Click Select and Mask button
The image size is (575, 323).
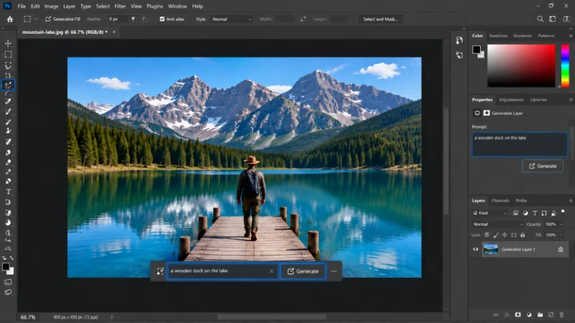tap(380, 19)
